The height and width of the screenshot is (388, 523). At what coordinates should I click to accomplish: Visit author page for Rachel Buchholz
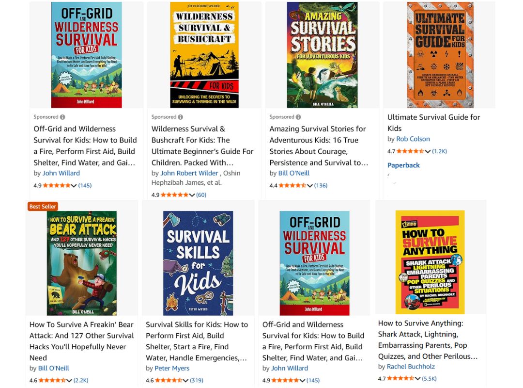(411, 367)
